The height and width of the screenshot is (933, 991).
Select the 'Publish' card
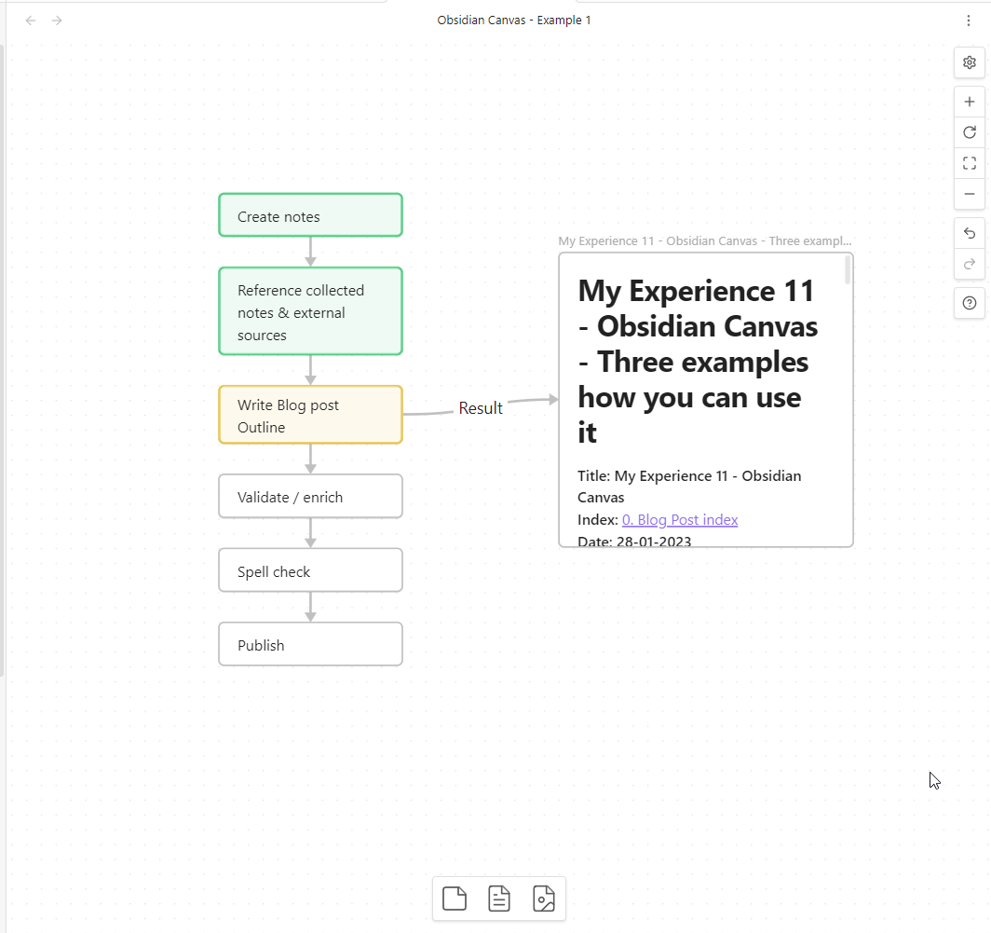pyautogui.click(x=310, y=644)
